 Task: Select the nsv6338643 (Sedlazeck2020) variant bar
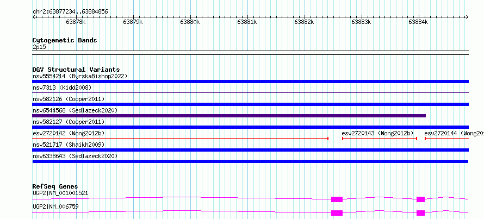(250, 161)
